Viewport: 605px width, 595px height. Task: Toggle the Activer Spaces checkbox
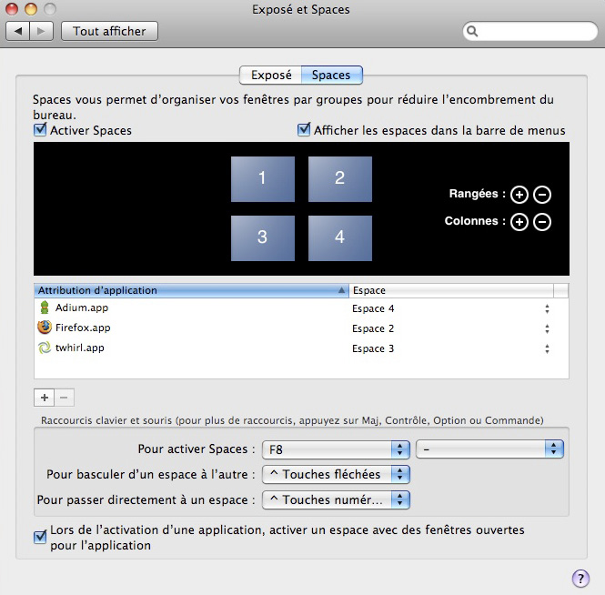pos(40,130)
